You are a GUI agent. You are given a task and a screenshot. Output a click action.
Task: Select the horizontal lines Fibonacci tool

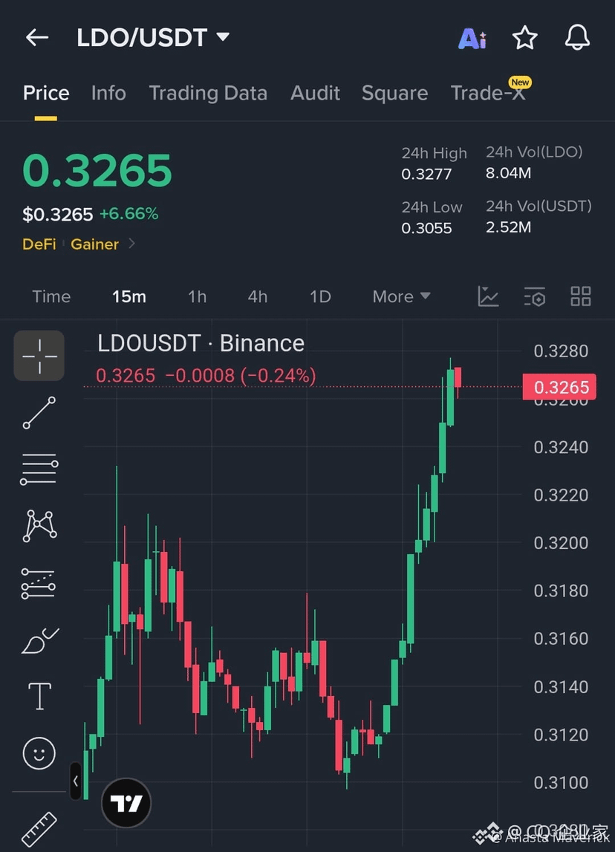39,469
